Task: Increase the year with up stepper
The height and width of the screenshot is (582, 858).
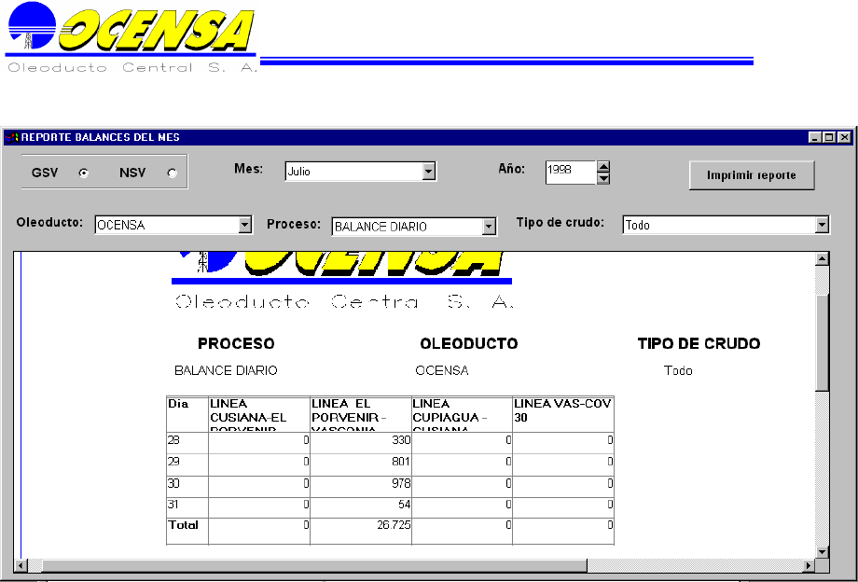Action: click(603, 166)
